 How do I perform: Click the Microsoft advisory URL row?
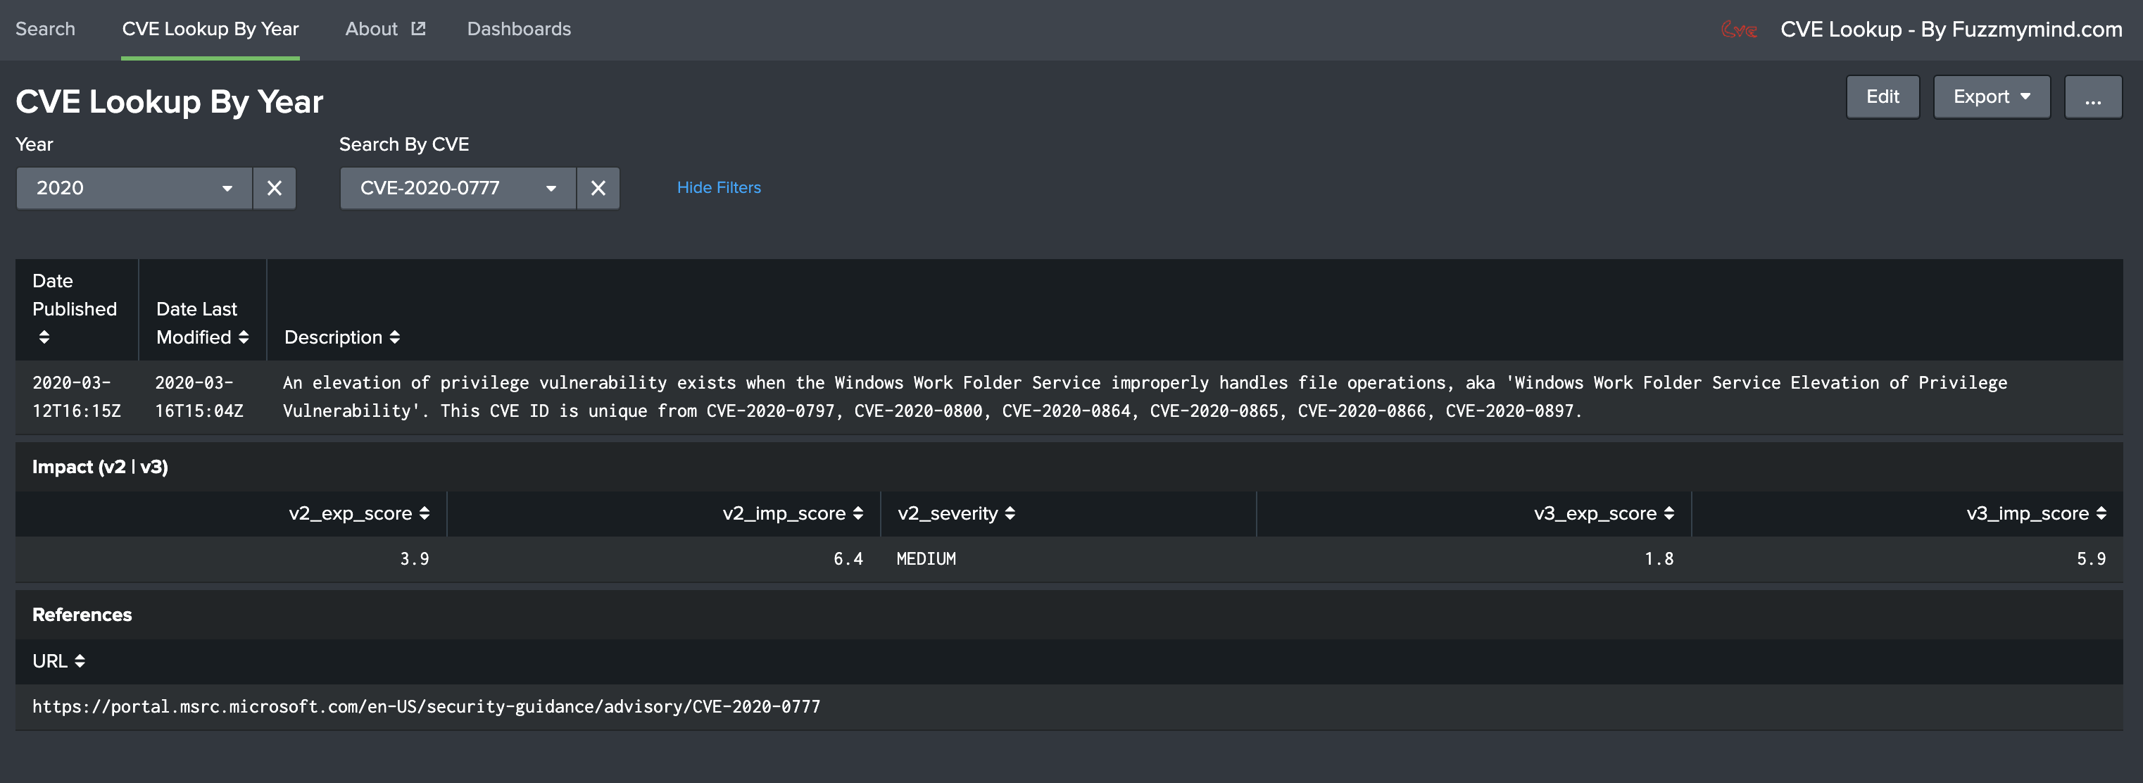pos(426,706)
